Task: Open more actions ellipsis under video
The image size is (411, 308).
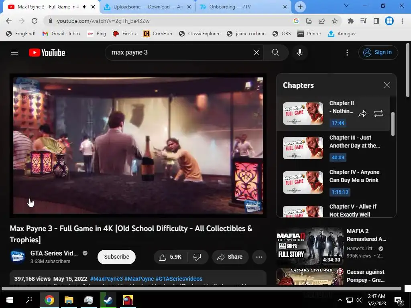Action: 259,257
